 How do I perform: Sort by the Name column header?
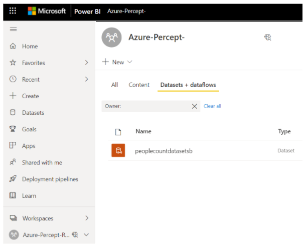pyautogui.click(x=143, y=131)
